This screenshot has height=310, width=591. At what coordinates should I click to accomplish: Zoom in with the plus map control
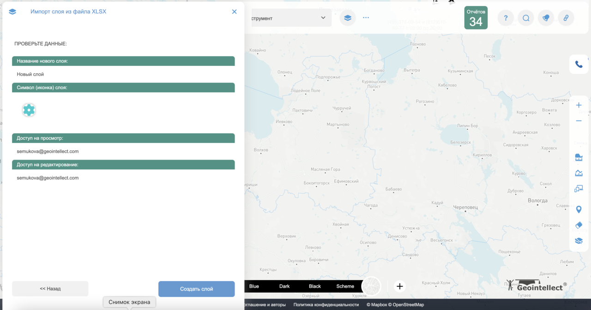pos(579,105)
